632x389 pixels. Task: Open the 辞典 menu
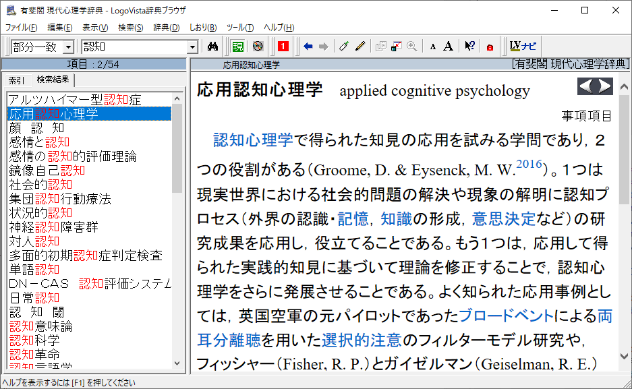click(166, 28)
